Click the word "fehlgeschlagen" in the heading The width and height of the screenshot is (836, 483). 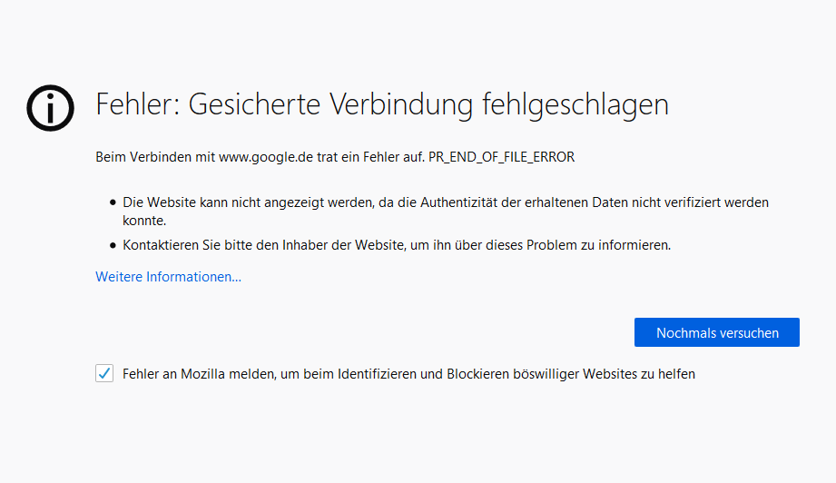[575, 104]
